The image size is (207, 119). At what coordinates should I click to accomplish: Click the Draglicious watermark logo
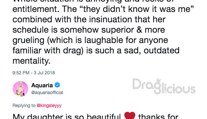164,86
